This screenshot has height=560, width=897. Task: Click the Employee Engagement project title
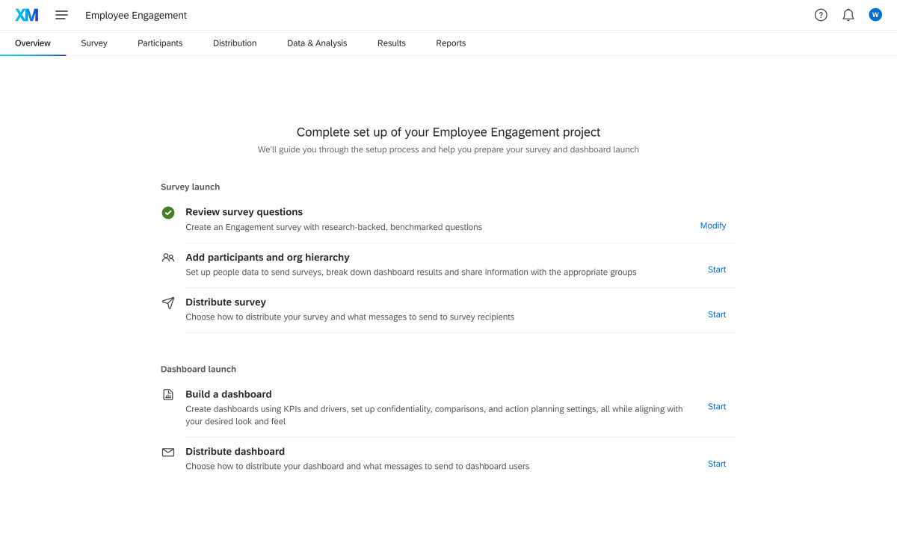[x=136, y=15]
